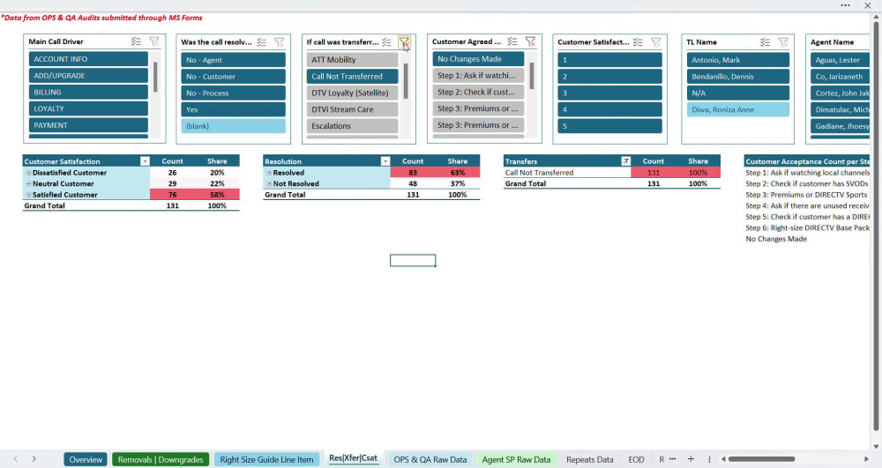Select ATT Mobility transfer item

pyautogui.click(x=352, y=60)
